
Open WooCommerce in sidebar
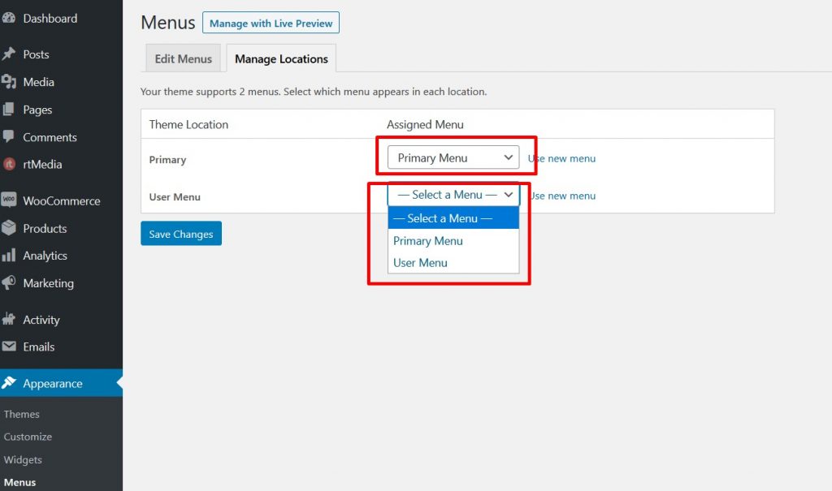(61, 200)
